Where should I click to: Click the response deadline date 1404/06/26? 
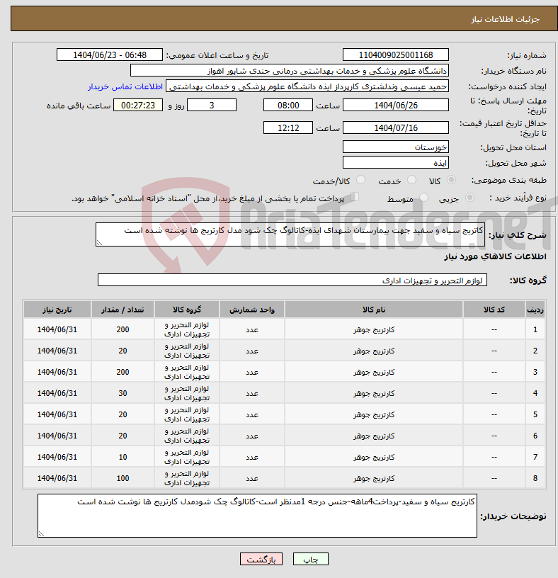point(395,105)
